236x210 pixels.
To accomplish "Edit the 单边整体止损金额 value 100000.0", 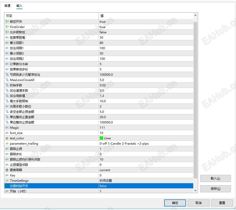I will (x=146, y=122).
